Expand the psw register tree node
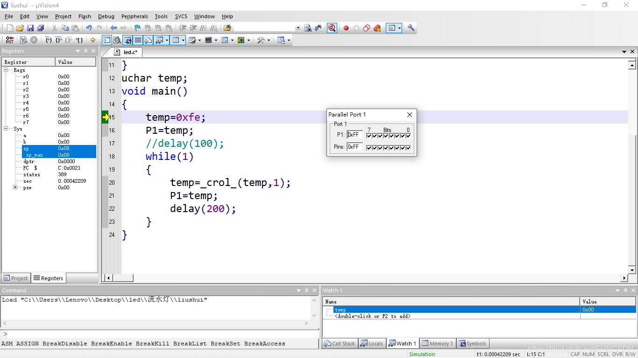 (15, 187)
